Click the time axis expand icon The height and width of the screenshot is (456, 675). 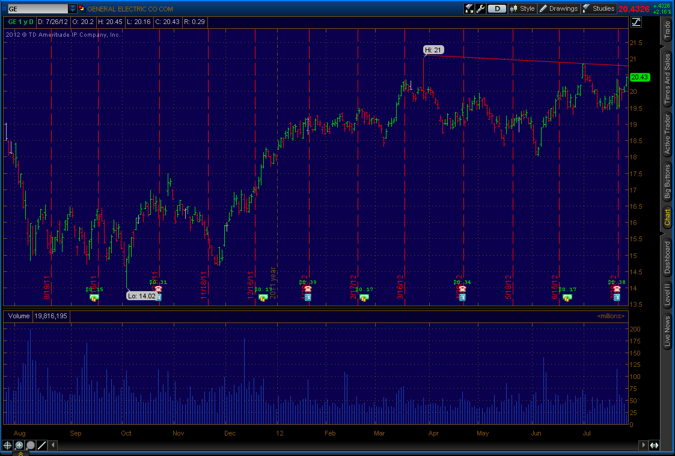[654, 445]
